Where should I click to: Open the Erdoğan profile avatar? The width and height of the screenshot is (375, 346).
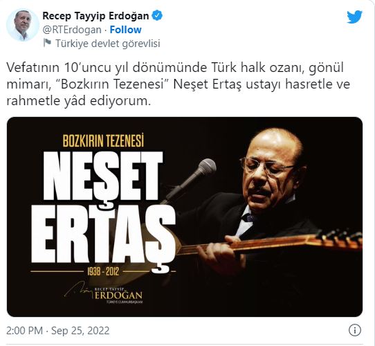pos(23,26)
